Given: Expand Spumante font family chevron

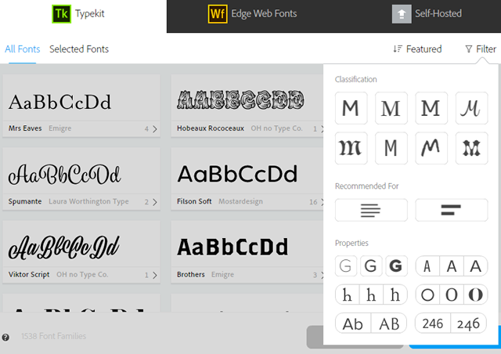Looking at the screenshot, I should [155, 202].
